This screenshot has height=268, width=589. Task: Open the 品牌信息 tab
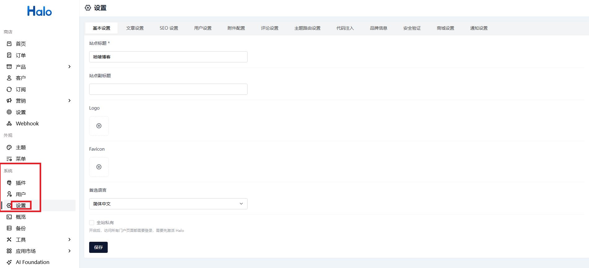379,28
